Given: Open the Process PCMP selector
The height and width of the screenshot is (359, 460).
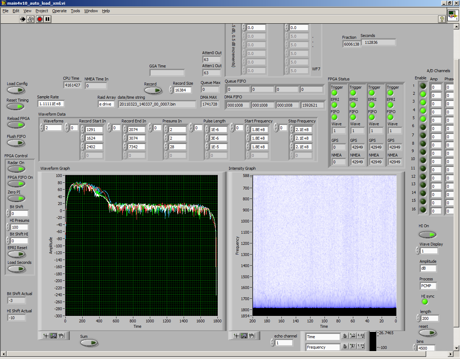Looking at the screenshot, I should click(428, 286).
